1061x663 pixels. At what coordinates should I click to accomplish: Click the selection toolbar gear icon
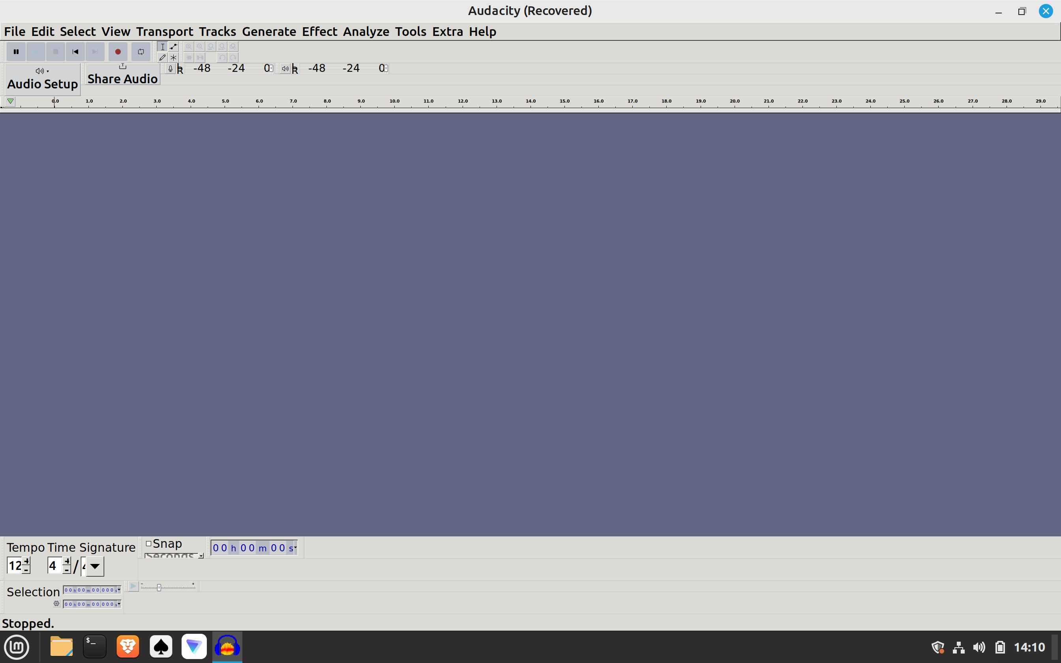click(x=56, y=604)
